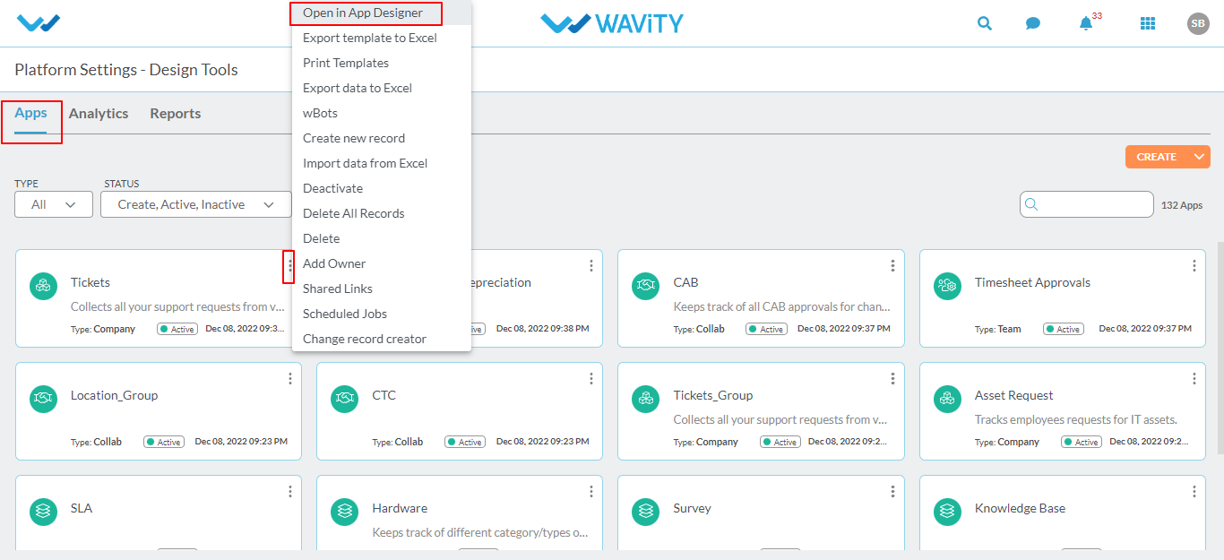Click Active status badge on CAB card

(x=767, y=329)
